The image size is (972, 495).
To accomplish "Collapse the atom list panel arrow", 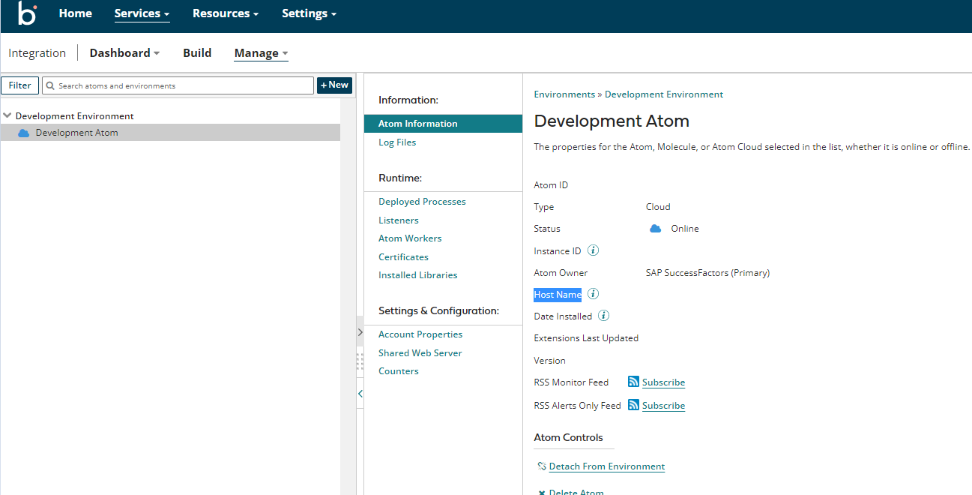I will tap(360, 394).
